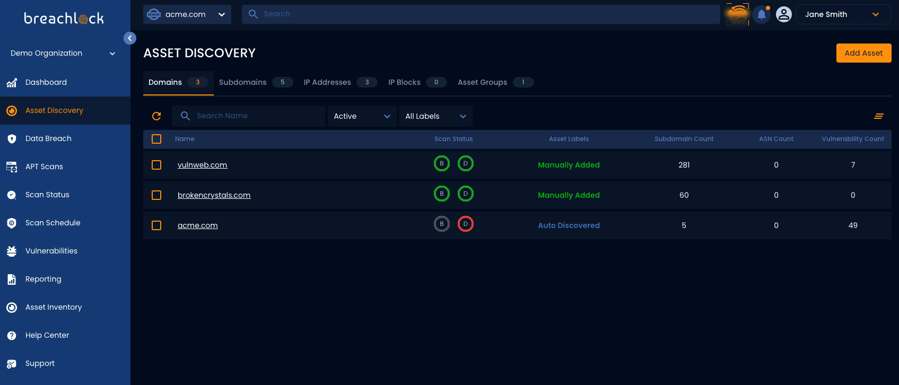The image size is (899, 385).
Task: Switch to the Subdomains tab
Action: coord(256,82)
